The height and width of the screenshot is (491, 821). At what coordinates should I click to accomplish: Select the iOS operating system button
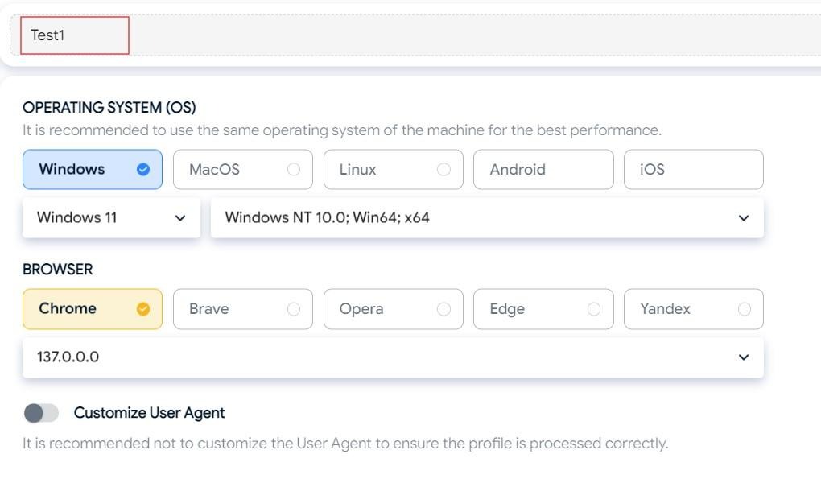[693, 169]
